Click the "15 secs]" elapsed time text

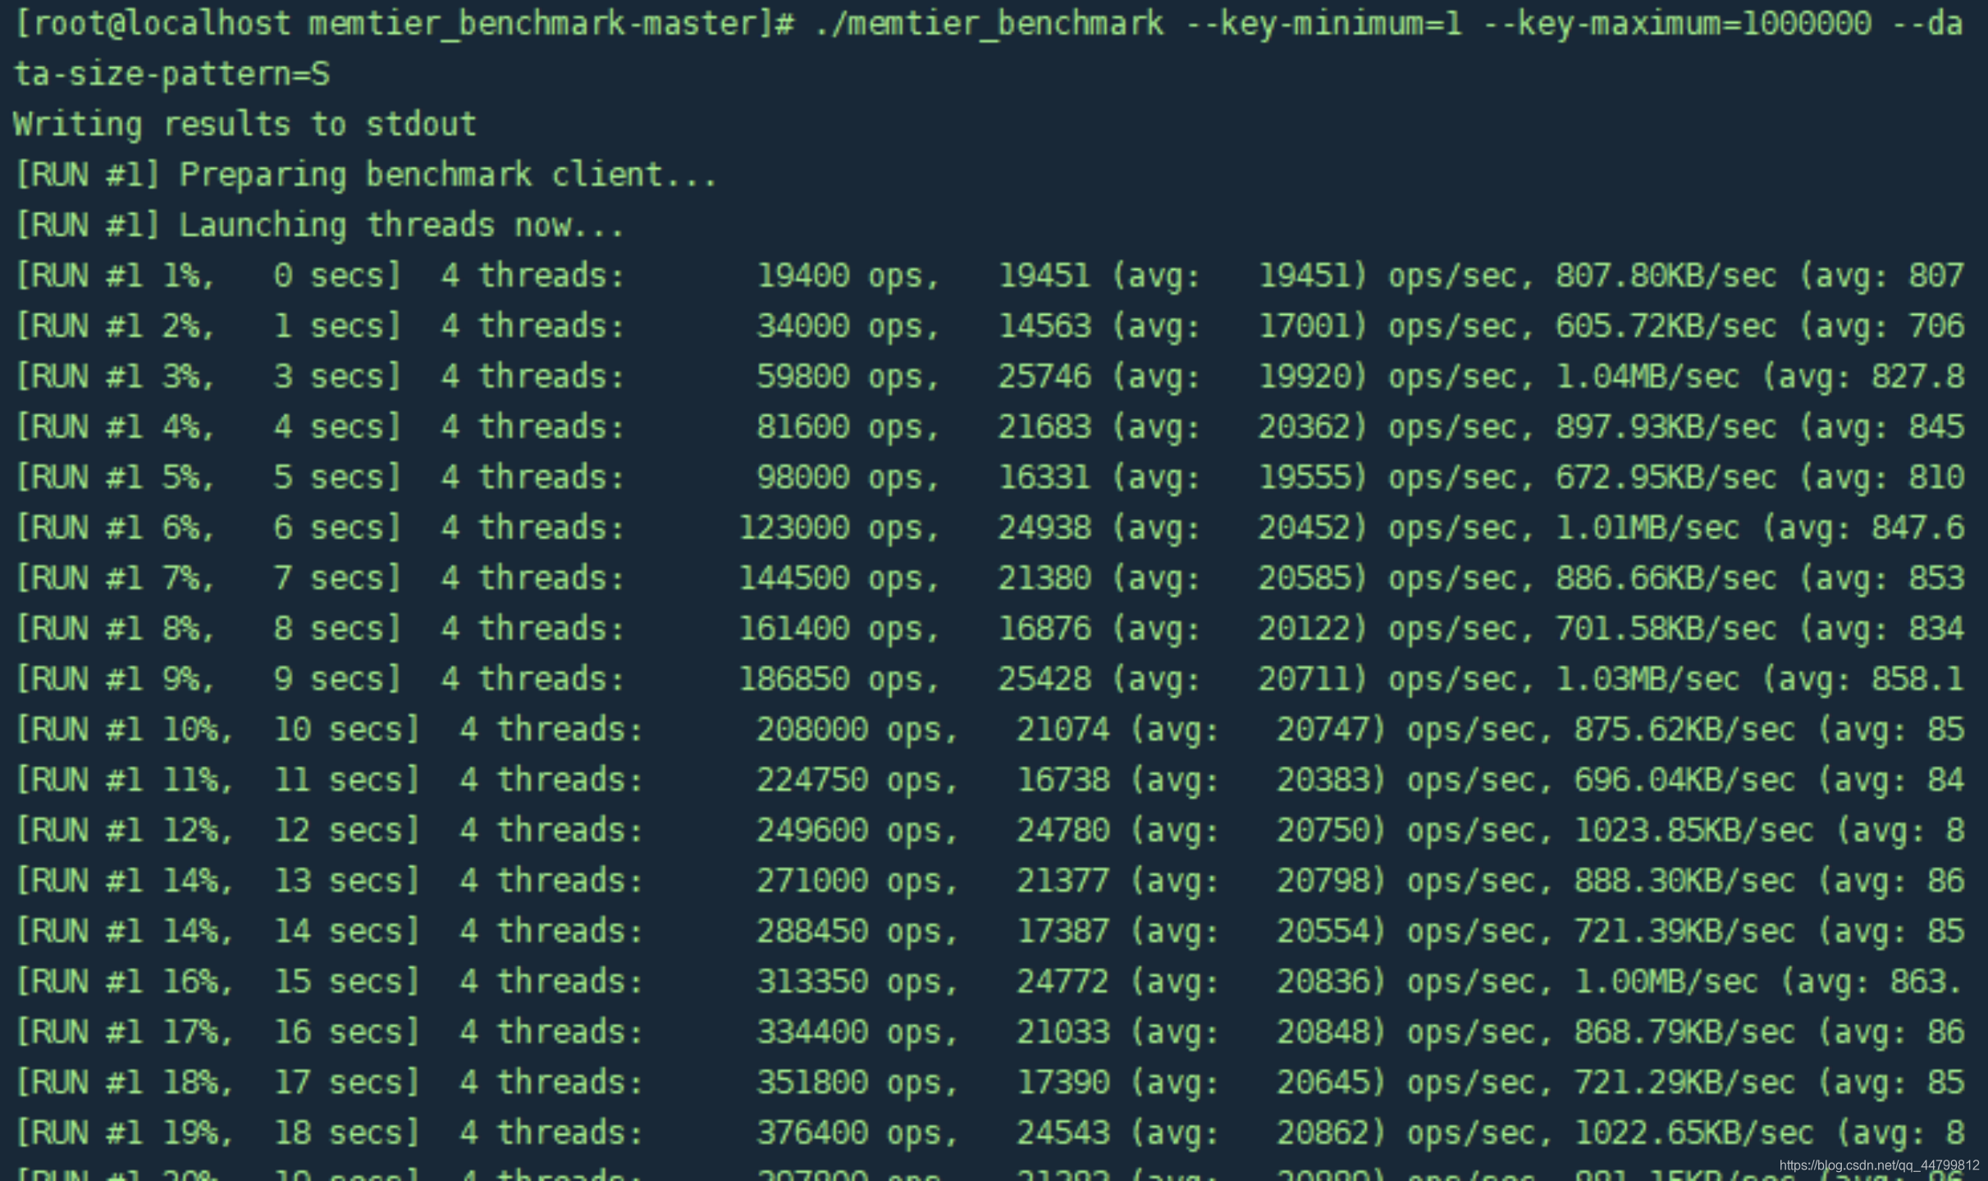click(x=347, y=983)
